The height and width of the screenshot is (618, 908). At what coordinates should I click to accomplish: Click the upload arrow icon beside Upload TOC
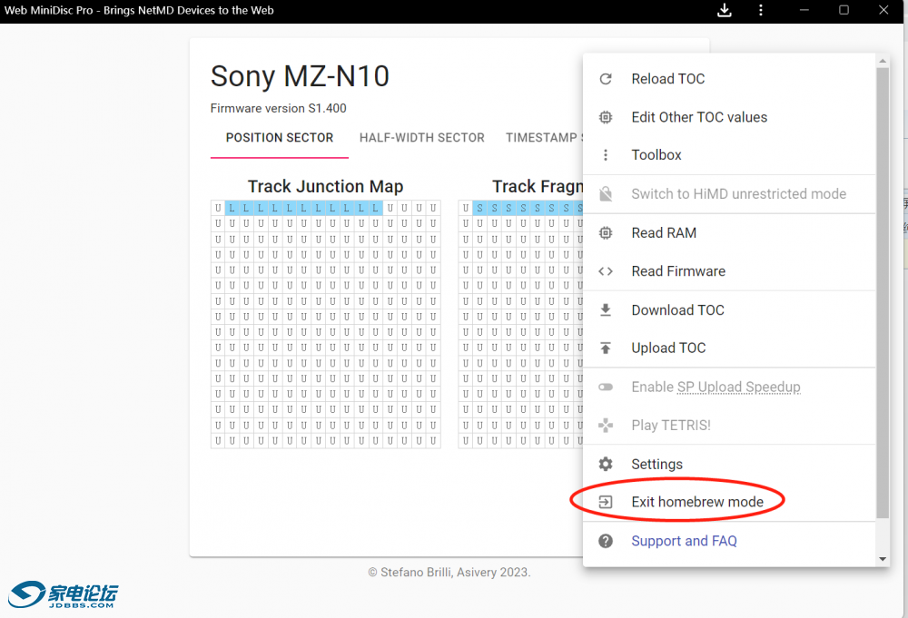point(606,348)
